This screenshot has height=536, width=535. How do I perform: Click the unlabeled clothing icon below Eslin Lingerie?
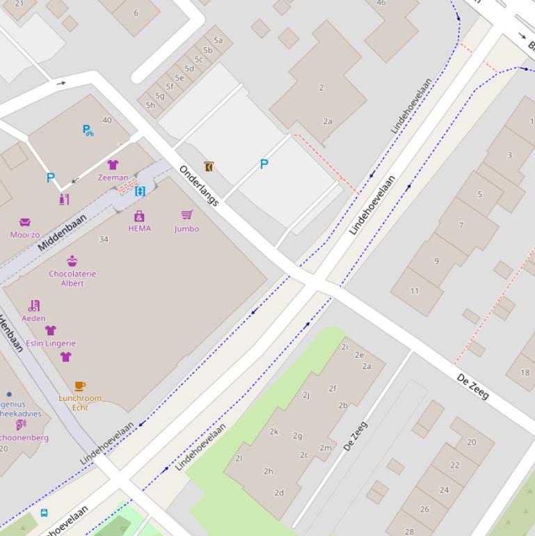click(65, 357)
